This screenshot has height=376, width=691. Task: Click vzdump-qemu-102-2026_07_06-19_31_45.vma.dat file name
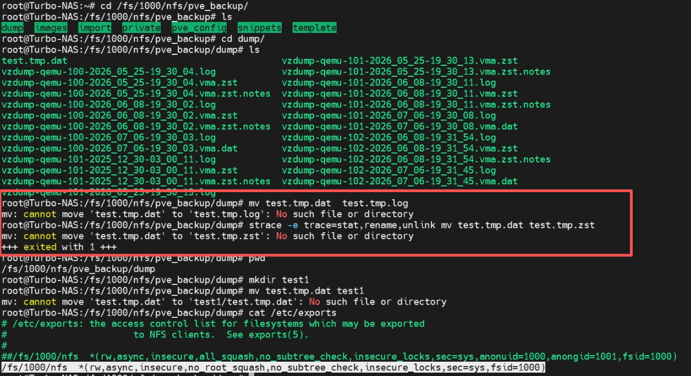[x=400, y=181]
